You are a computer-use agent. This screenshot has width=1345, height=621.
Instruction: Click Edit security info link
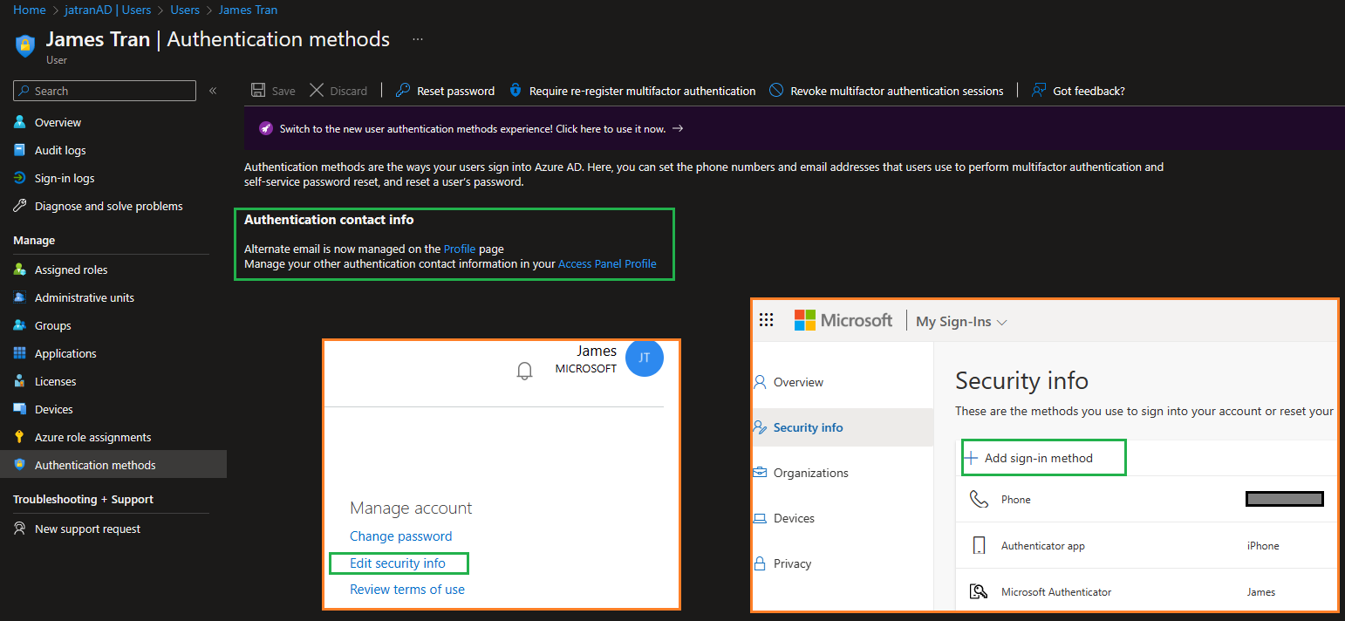tap(398, 563)
